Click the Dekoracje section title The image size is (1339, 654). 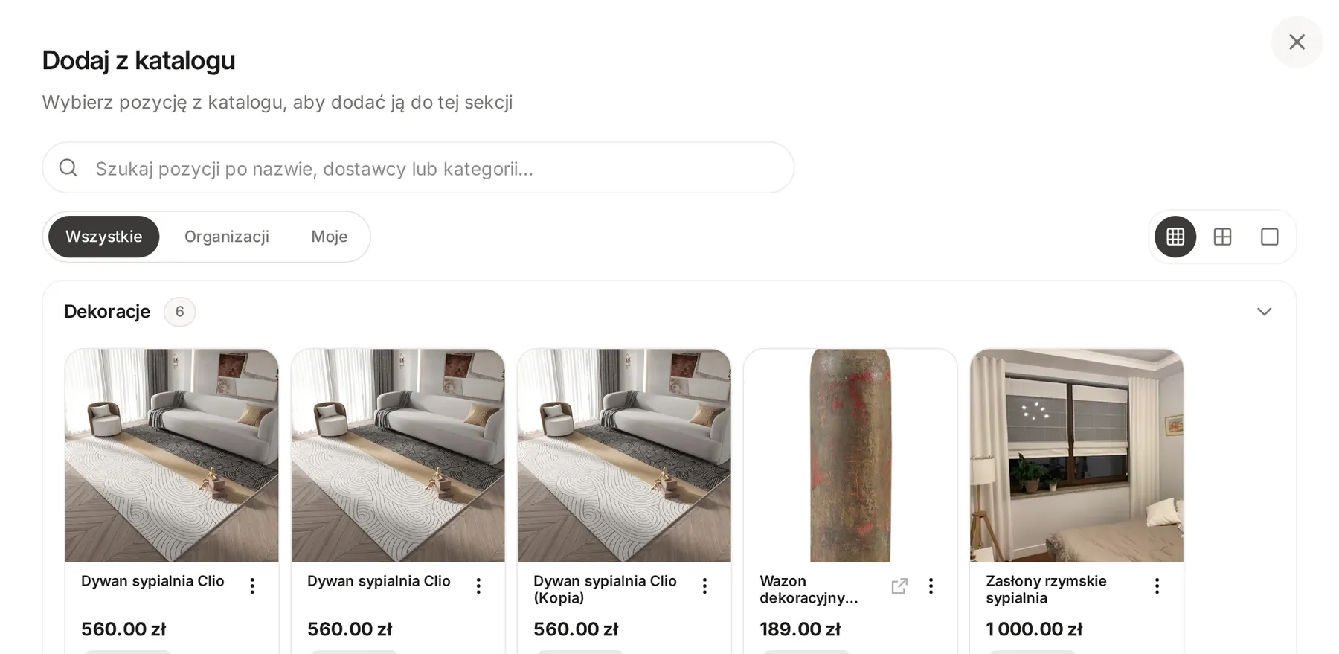point(107,312)
